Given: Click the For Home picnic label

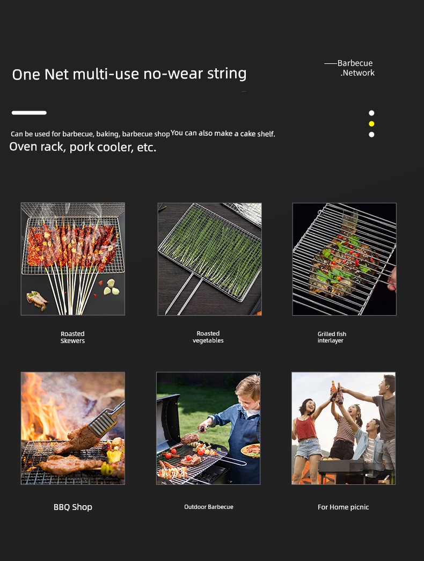Looking at the screenshot, I should click(343, 507).
